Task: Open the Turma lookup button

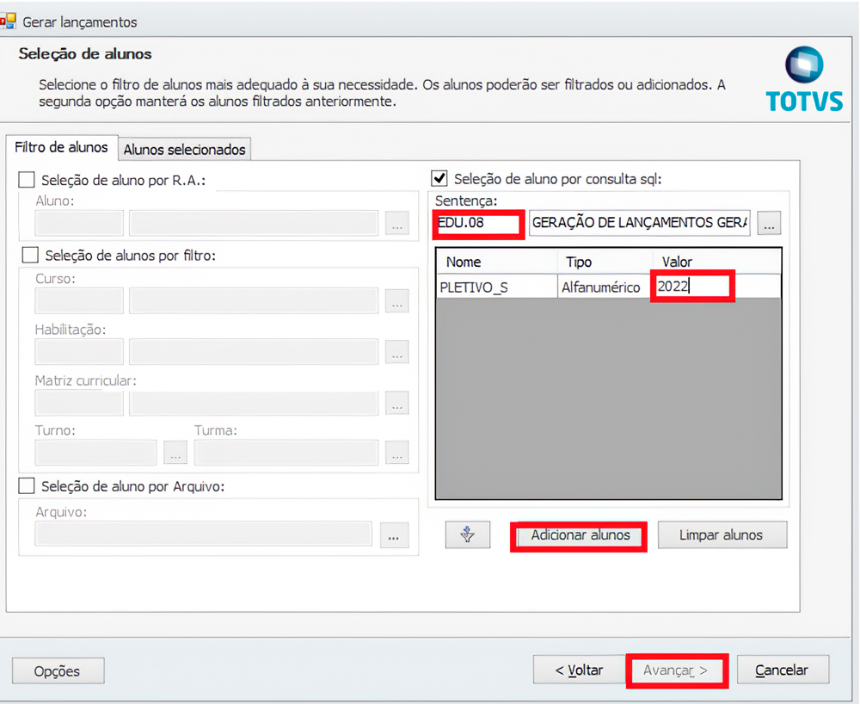Action: [396, 453]
